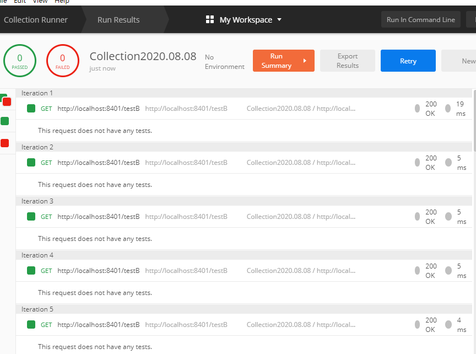Click status info dot beside 200 OK, Iteration 2
Viewport: 476px width, 354px height.
pos(418,163)
